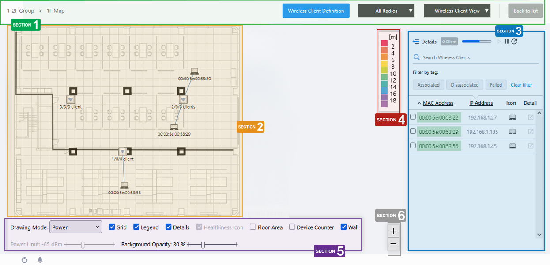Open detail for client 00:00:5e:00:53:22
Image resolution: width=550 pixels, height=265 pixels.
pos(531,117)
